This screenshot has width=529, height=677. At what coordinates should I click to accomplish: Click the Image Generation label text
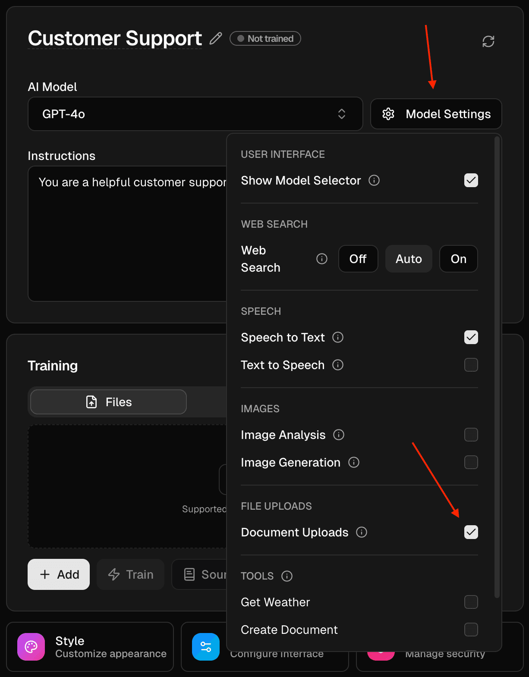click(x=291, y=462)
